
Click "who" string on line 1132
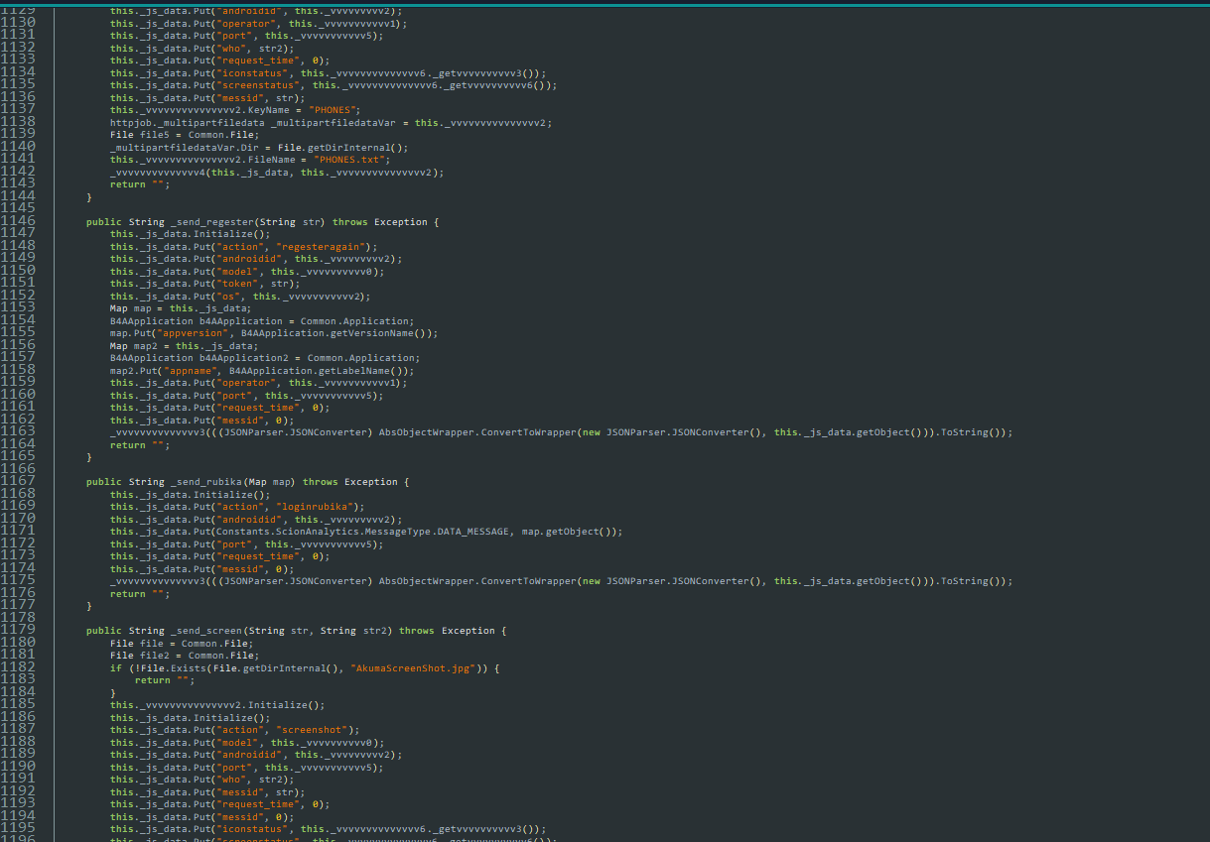click(231, 49)
